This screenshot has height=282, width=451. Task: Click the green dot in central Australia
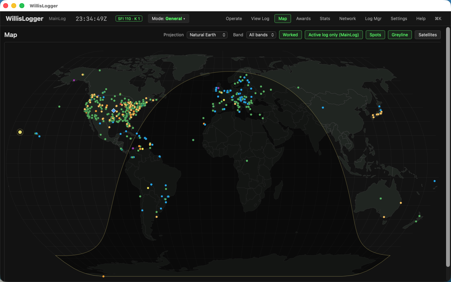click(381, 198)
